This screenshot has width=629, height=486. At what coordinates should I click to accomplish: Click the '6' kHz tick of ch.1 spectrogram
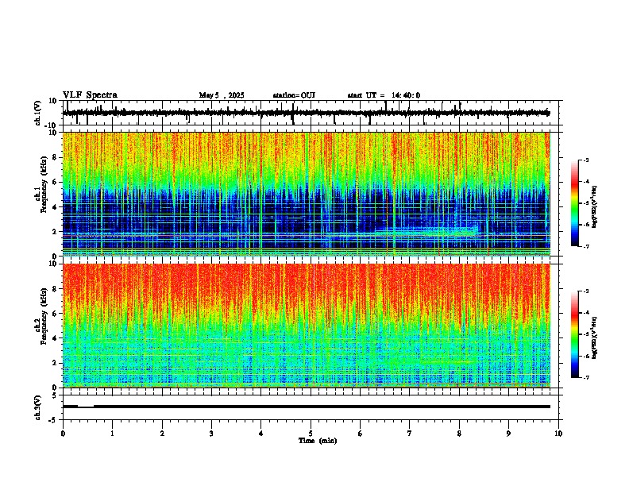[56, 182]
